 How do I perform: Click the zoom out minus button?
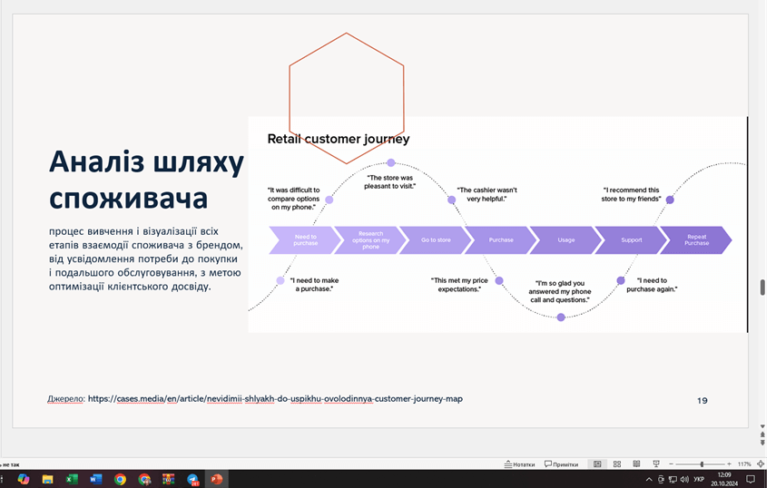(x=671, y=464)
